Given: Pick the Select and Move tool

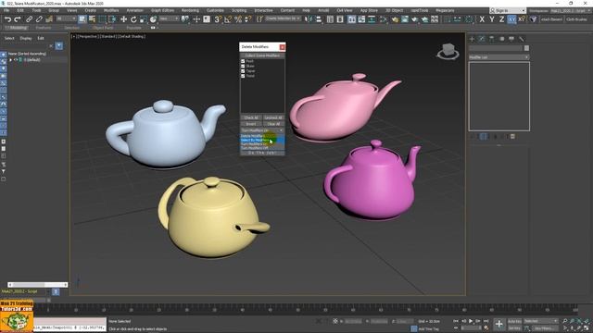Looking at the screenshot, I should (123, 19).
